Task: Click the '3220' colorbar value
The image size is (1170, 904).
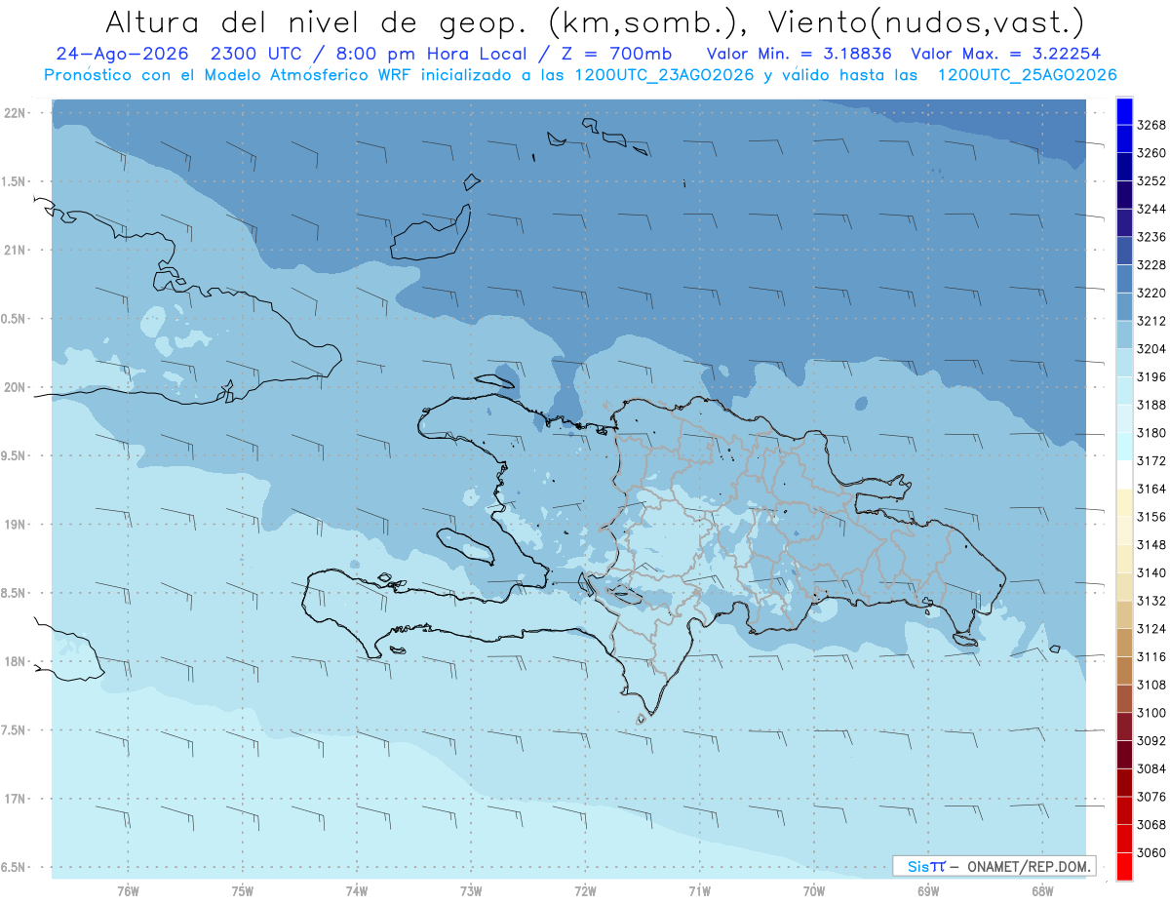Action: coord(1151,293)
